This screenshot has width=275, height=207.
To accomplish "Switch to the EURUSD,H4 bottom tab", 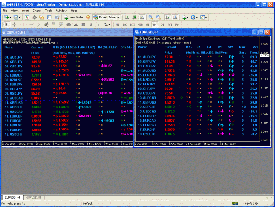I will click(x=12, y=197).
